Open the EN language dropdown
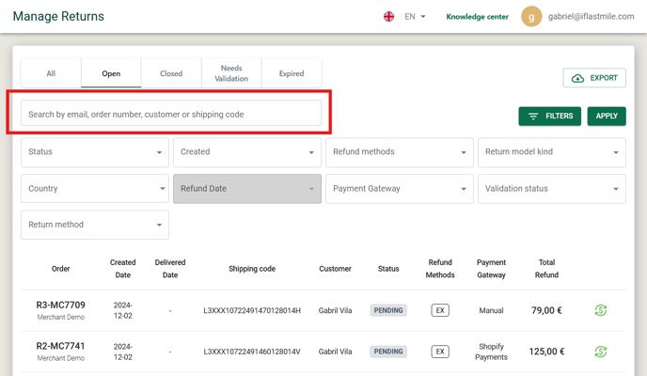Viewport: 647px width, 376px height. click(415, 17)
